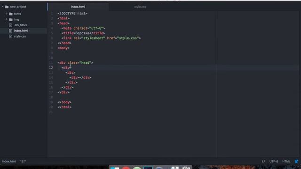
Task: Click the class="head" attribute
Action: coord(79,62)
